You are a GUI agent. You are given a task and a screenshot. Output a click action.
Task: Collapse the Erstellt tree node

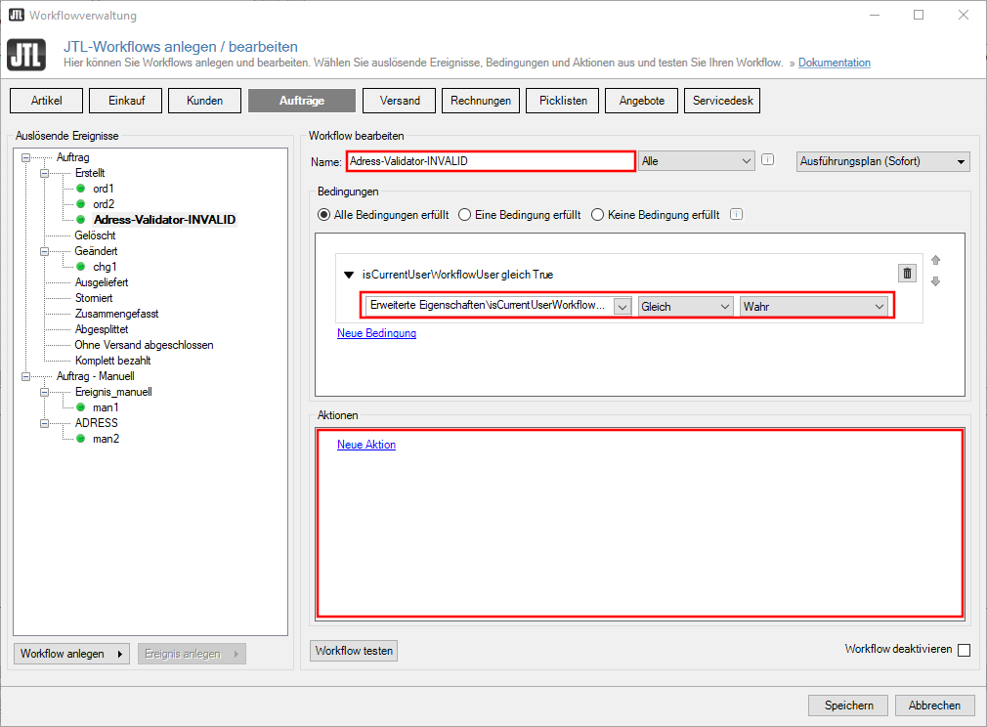pos(45,173)
